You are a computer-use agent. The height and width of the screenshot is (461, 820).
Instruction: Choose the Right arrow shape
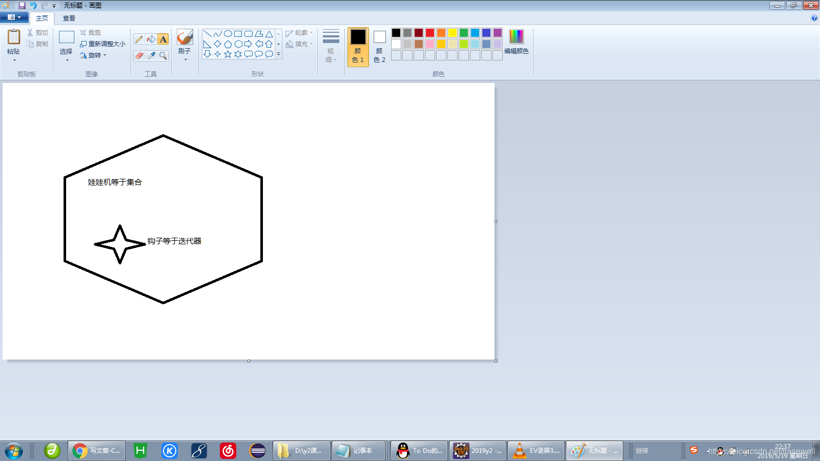[249, 44]
